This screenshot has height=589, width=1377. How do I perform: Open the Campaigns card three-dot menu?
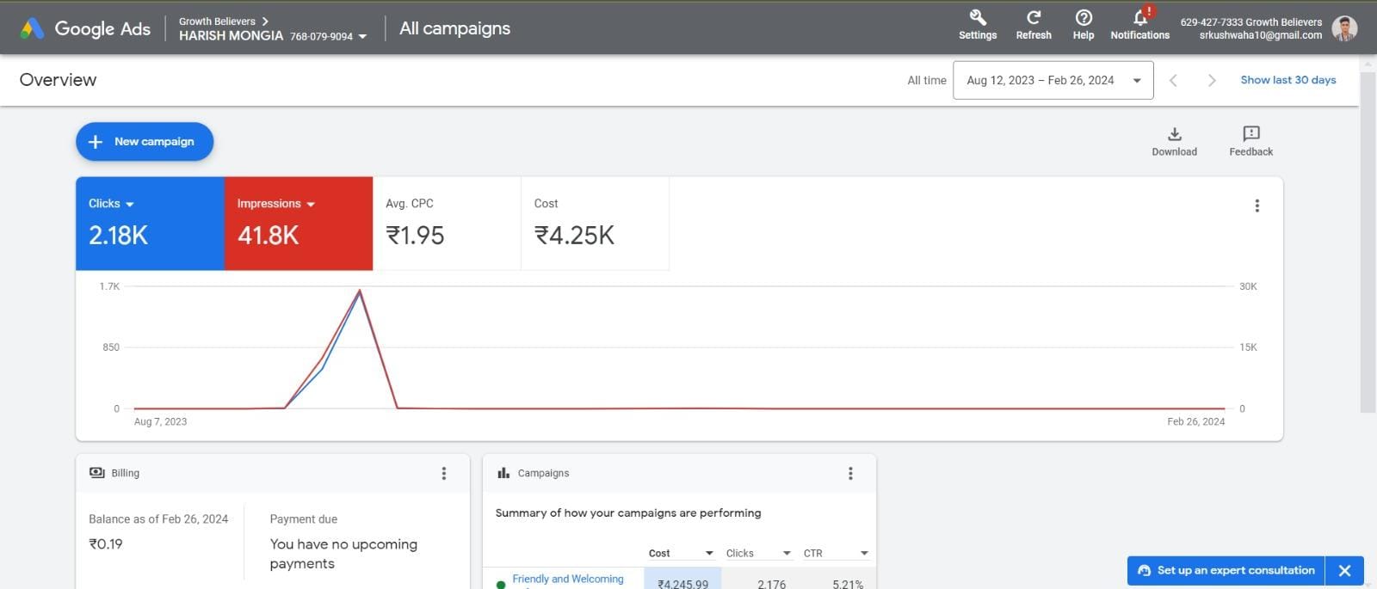[x=850, y=473]
